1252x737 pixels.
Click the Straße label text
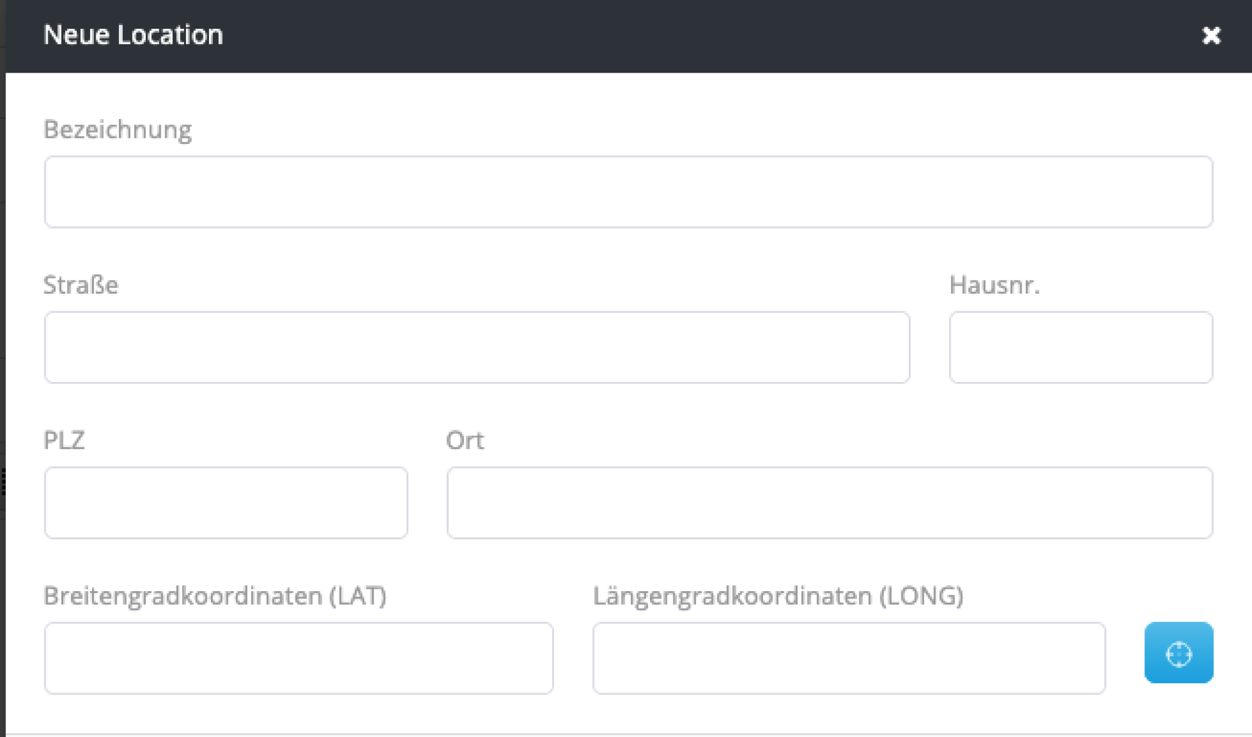tap(80, 285)
